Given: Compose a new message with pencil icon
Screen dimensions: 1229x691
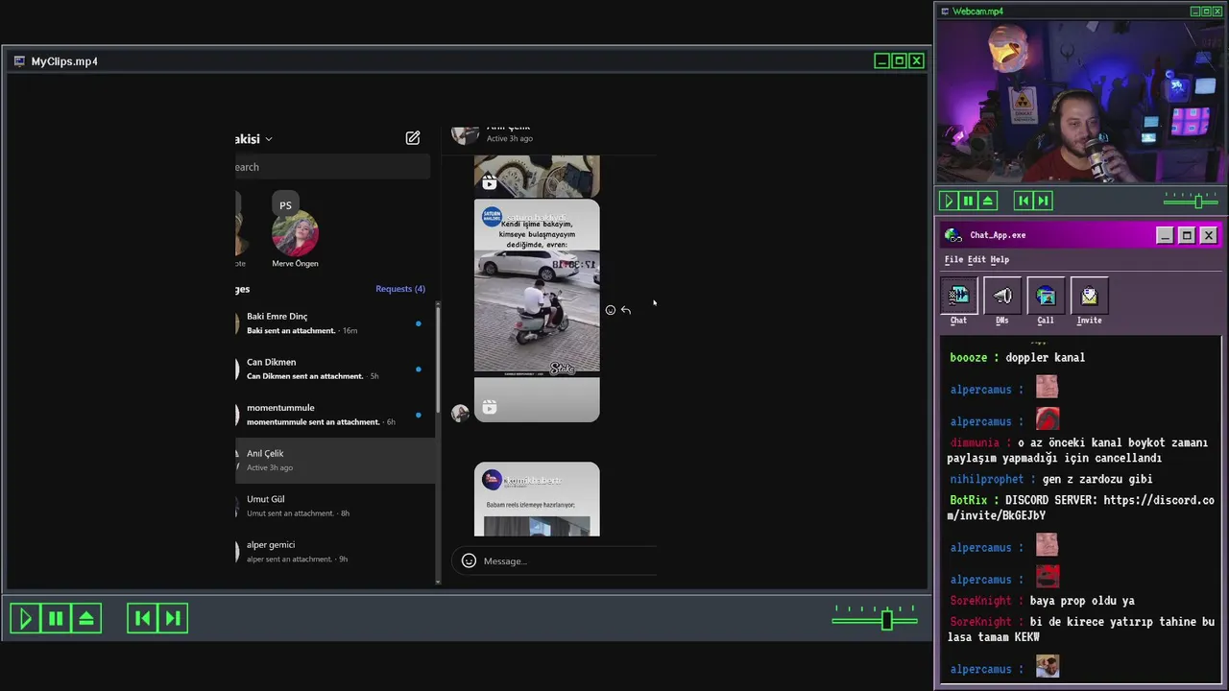Looking at the screenshot, I should pos(413,138).
